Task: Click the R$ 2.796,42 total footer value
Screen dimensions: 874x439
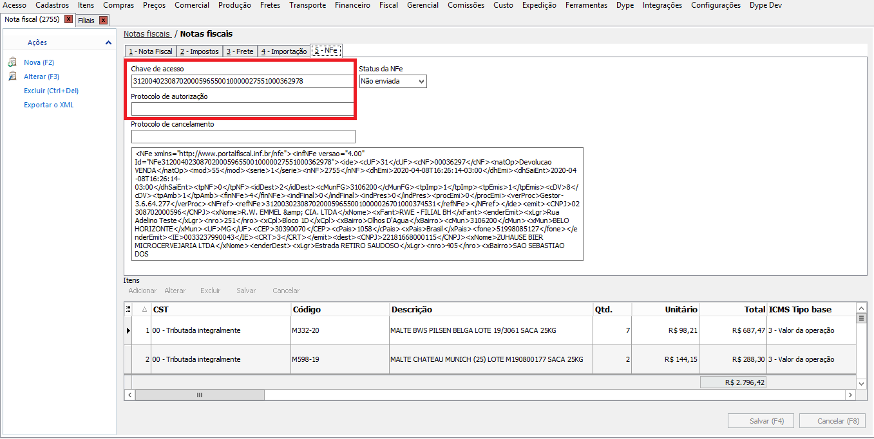Action: (733, 382)
